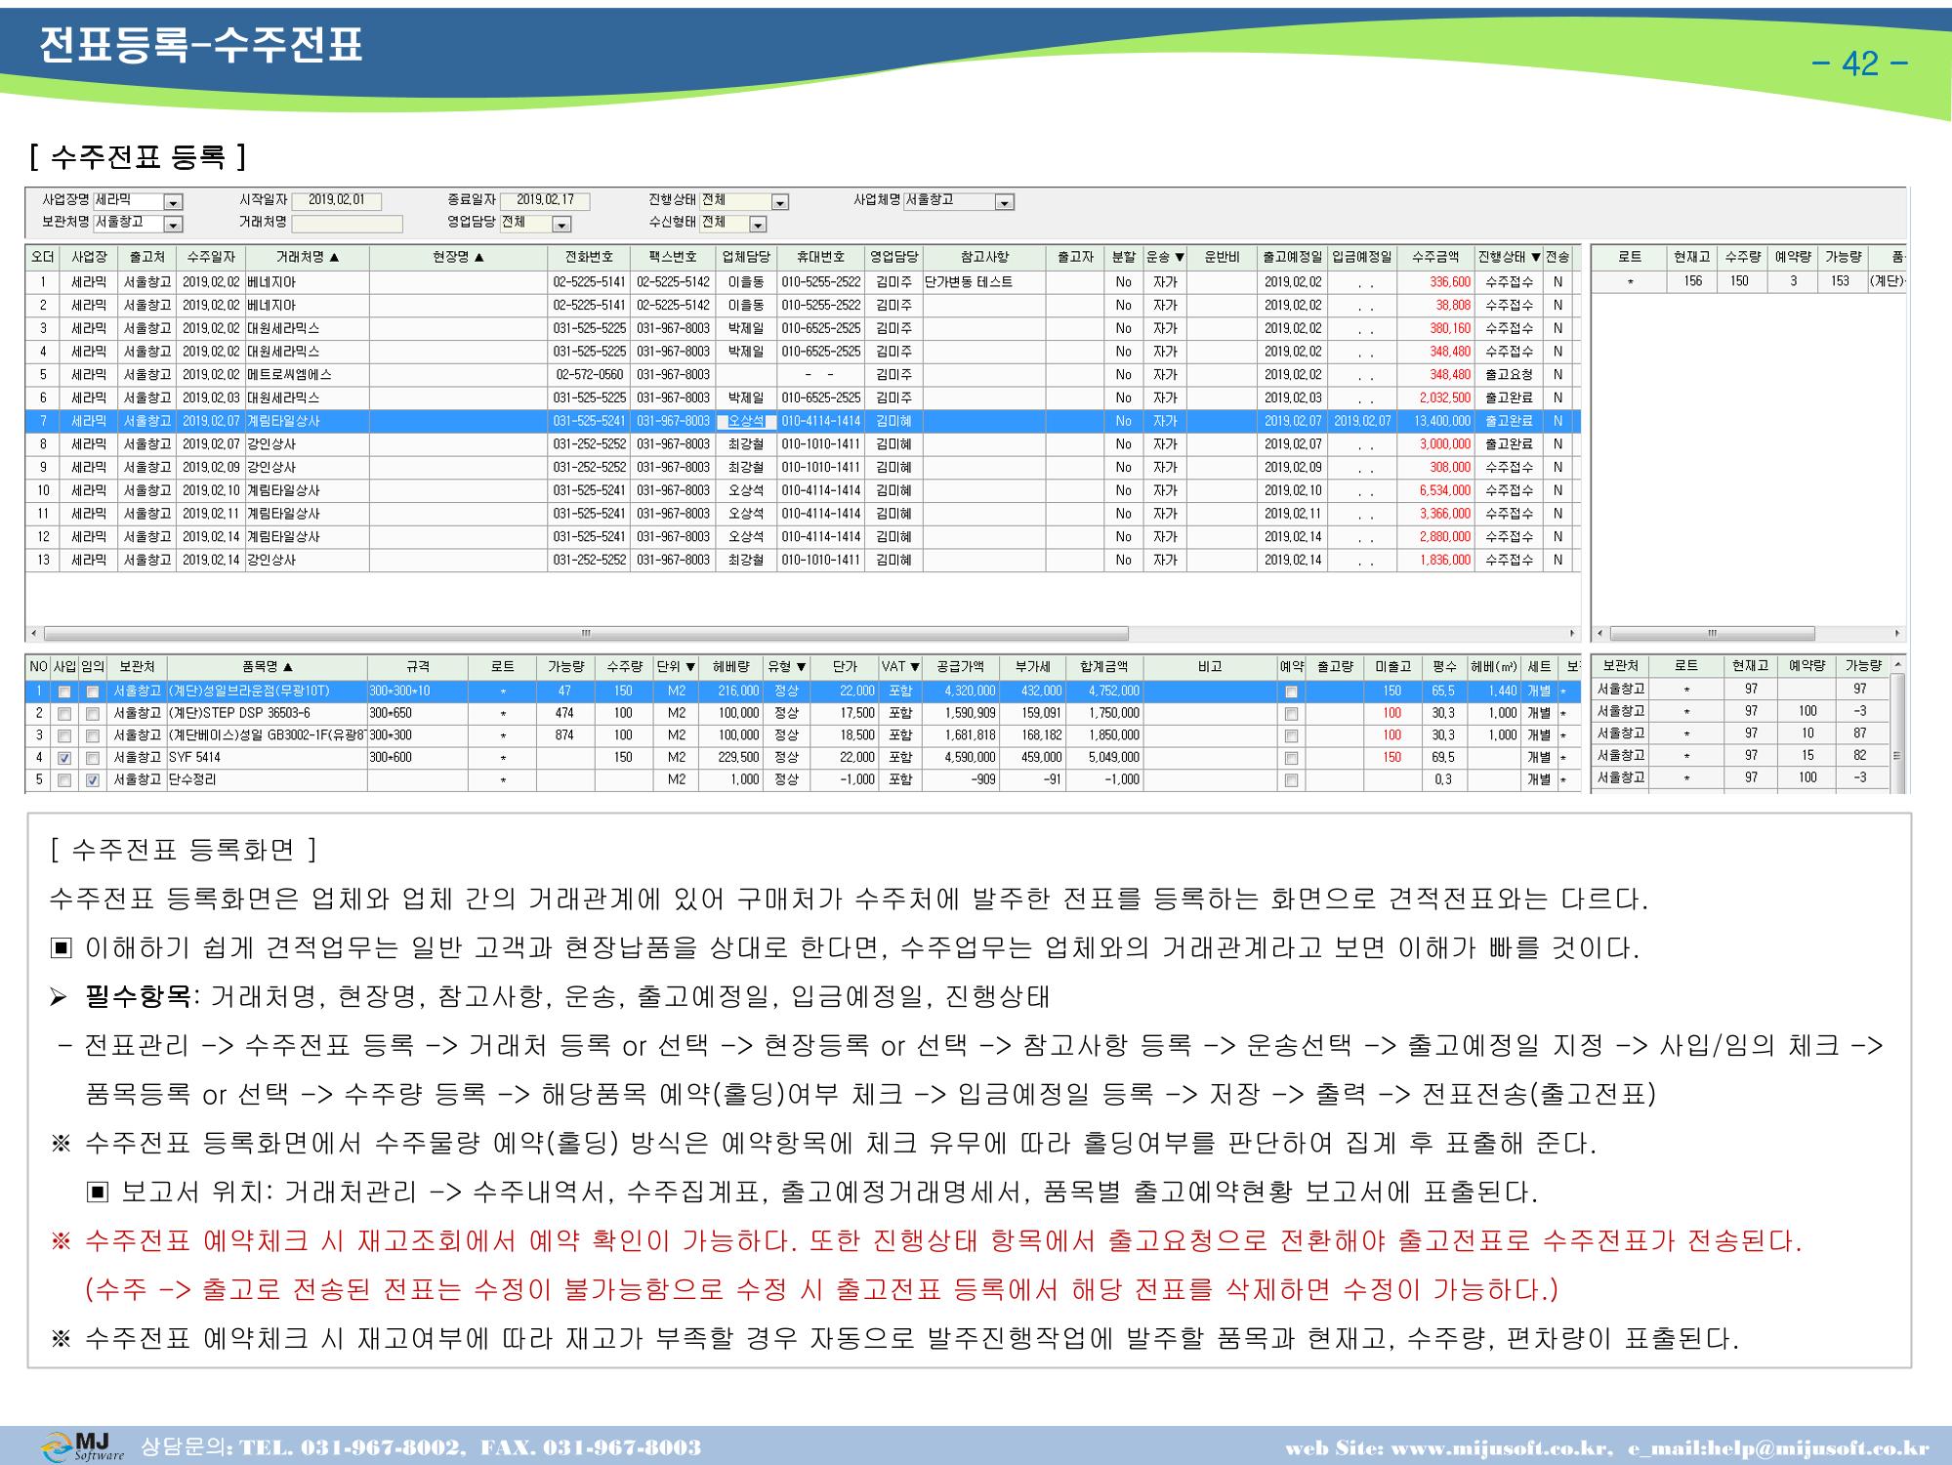
Task: Select order row 5 메트로씨엠에스
Action: tap(803, 375)
